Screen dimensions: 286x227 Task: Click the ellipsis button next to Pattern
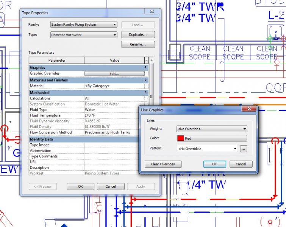(x=244, y=149)
